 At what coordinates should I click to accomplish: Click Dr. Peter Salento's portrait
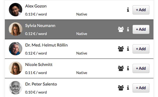click(x=16, y=88)
